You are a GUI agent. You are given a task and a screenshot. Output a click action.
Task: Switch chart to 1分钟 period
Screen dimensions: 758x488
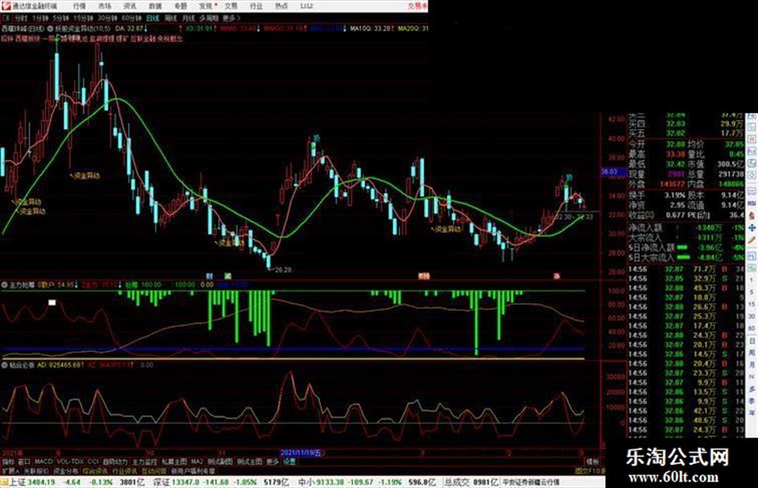pos(40,18)
